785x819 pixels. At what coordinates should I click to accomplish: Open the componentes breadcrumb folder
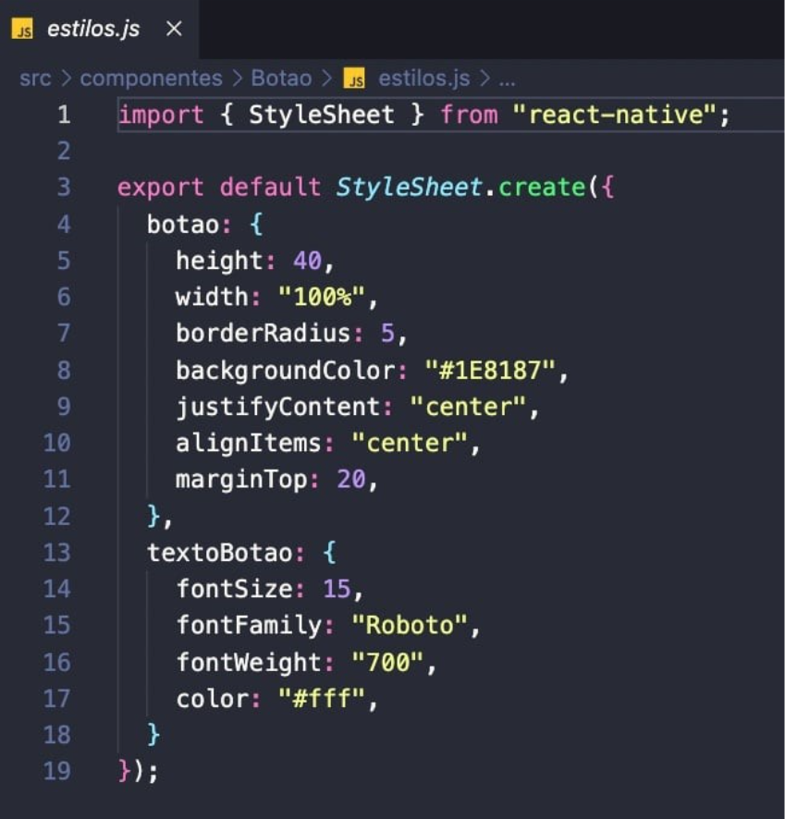pos(151,79)
